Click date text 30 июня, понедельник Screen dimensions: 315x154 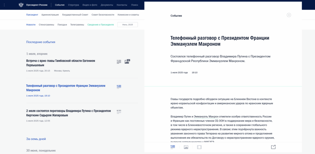click(x=41, y=150)
